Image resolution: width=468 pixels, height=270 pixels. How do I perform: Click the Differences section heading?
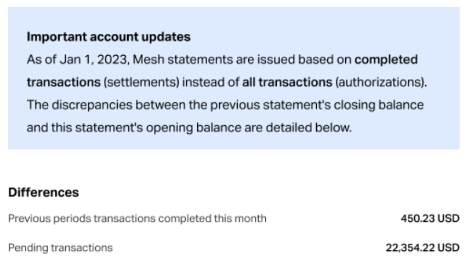[x=44, y=192]
